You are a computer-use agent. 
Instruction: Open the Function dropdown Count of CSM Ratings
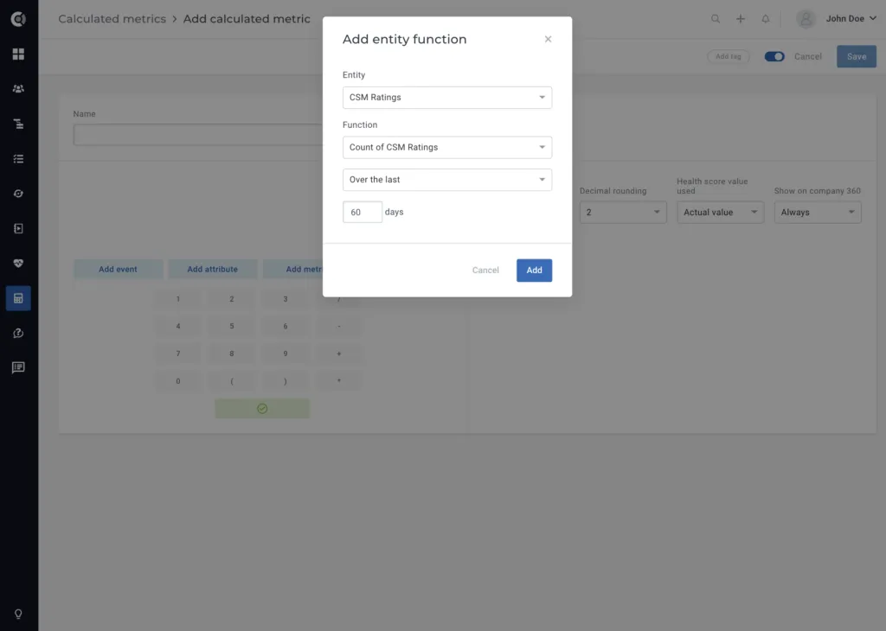point(447,147)
